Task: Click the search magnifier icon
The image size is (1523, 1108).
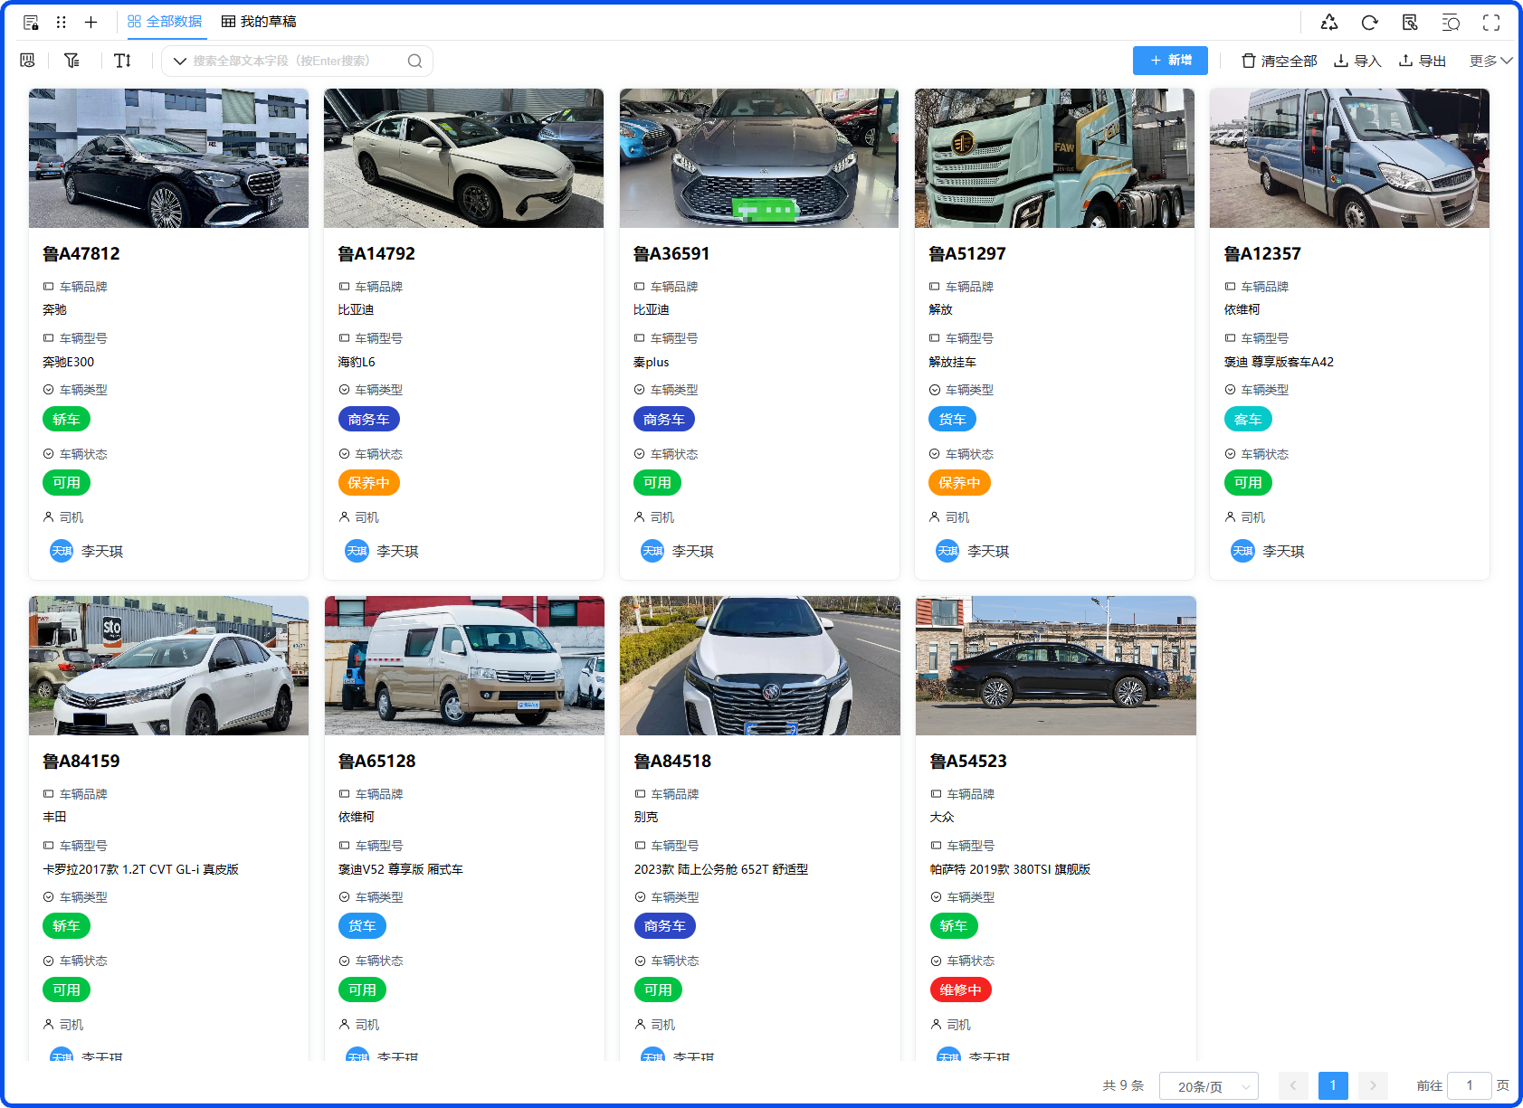Action: click(414, 61)
